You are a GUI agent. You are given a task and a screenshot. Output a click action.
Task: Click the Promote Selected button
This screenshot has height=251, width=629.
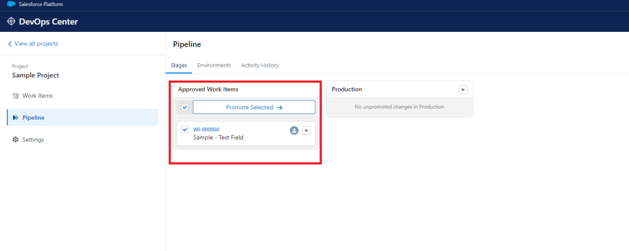coord(254,107)
